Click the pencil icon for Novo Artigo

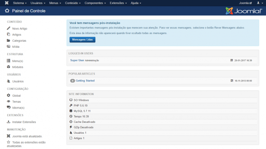(x=8, y=28)
